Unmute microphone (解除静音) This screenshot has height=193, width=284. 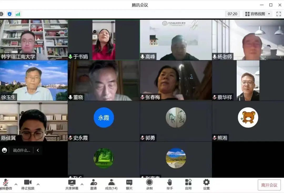(5, 184)
